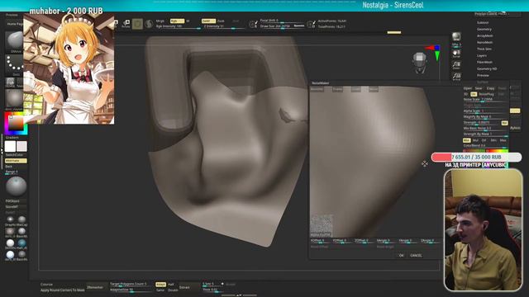Expand the ArrayMesh palette section
529x297 pixels.
pyautogui.click(x=485, y=35)
